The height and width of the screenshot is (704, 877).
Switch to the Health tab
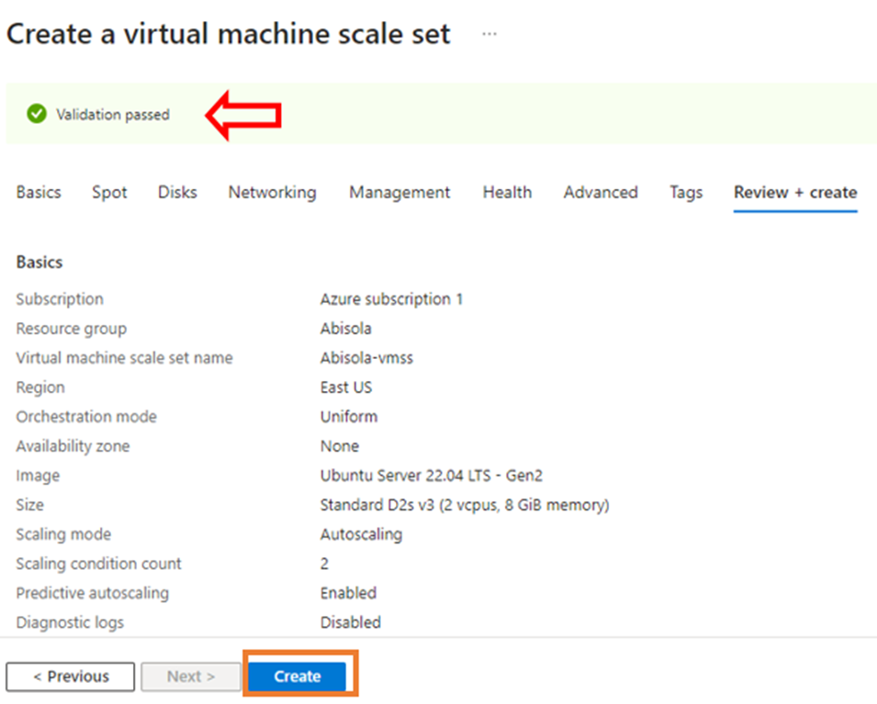(x=507, y=193)
